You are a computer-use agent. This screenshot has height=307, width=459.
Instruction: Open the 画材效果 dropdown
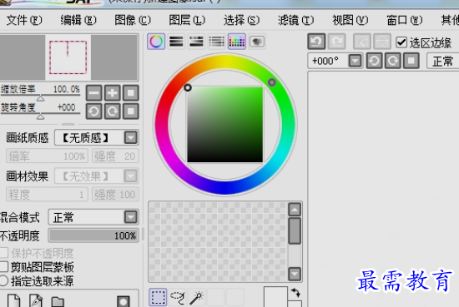click(x=130, y=176)
